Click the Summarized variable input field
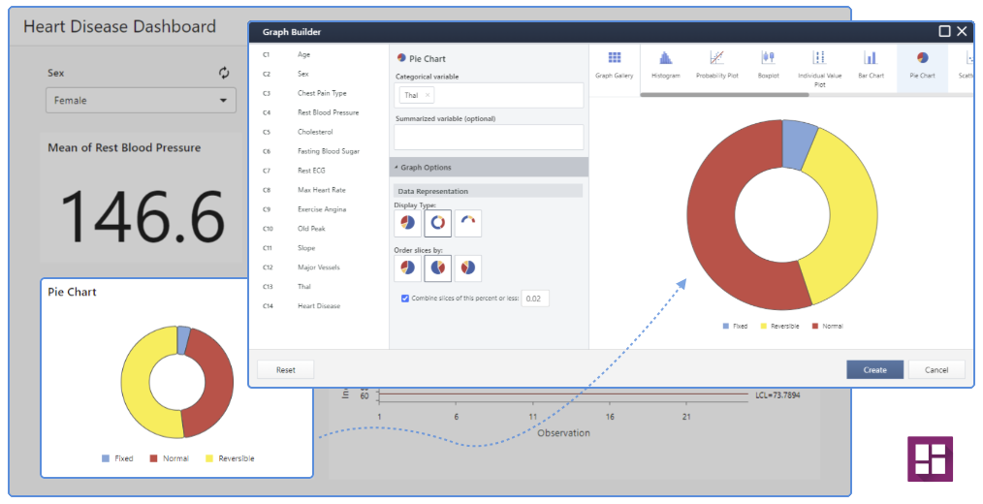The image size is (983, 504). 489,137
